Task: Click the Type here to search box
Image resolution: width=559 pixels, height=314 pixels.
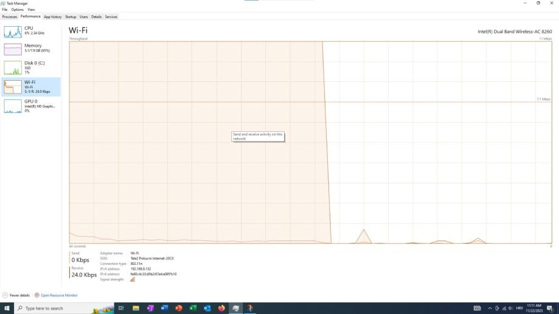Action: tap(64, 309)
